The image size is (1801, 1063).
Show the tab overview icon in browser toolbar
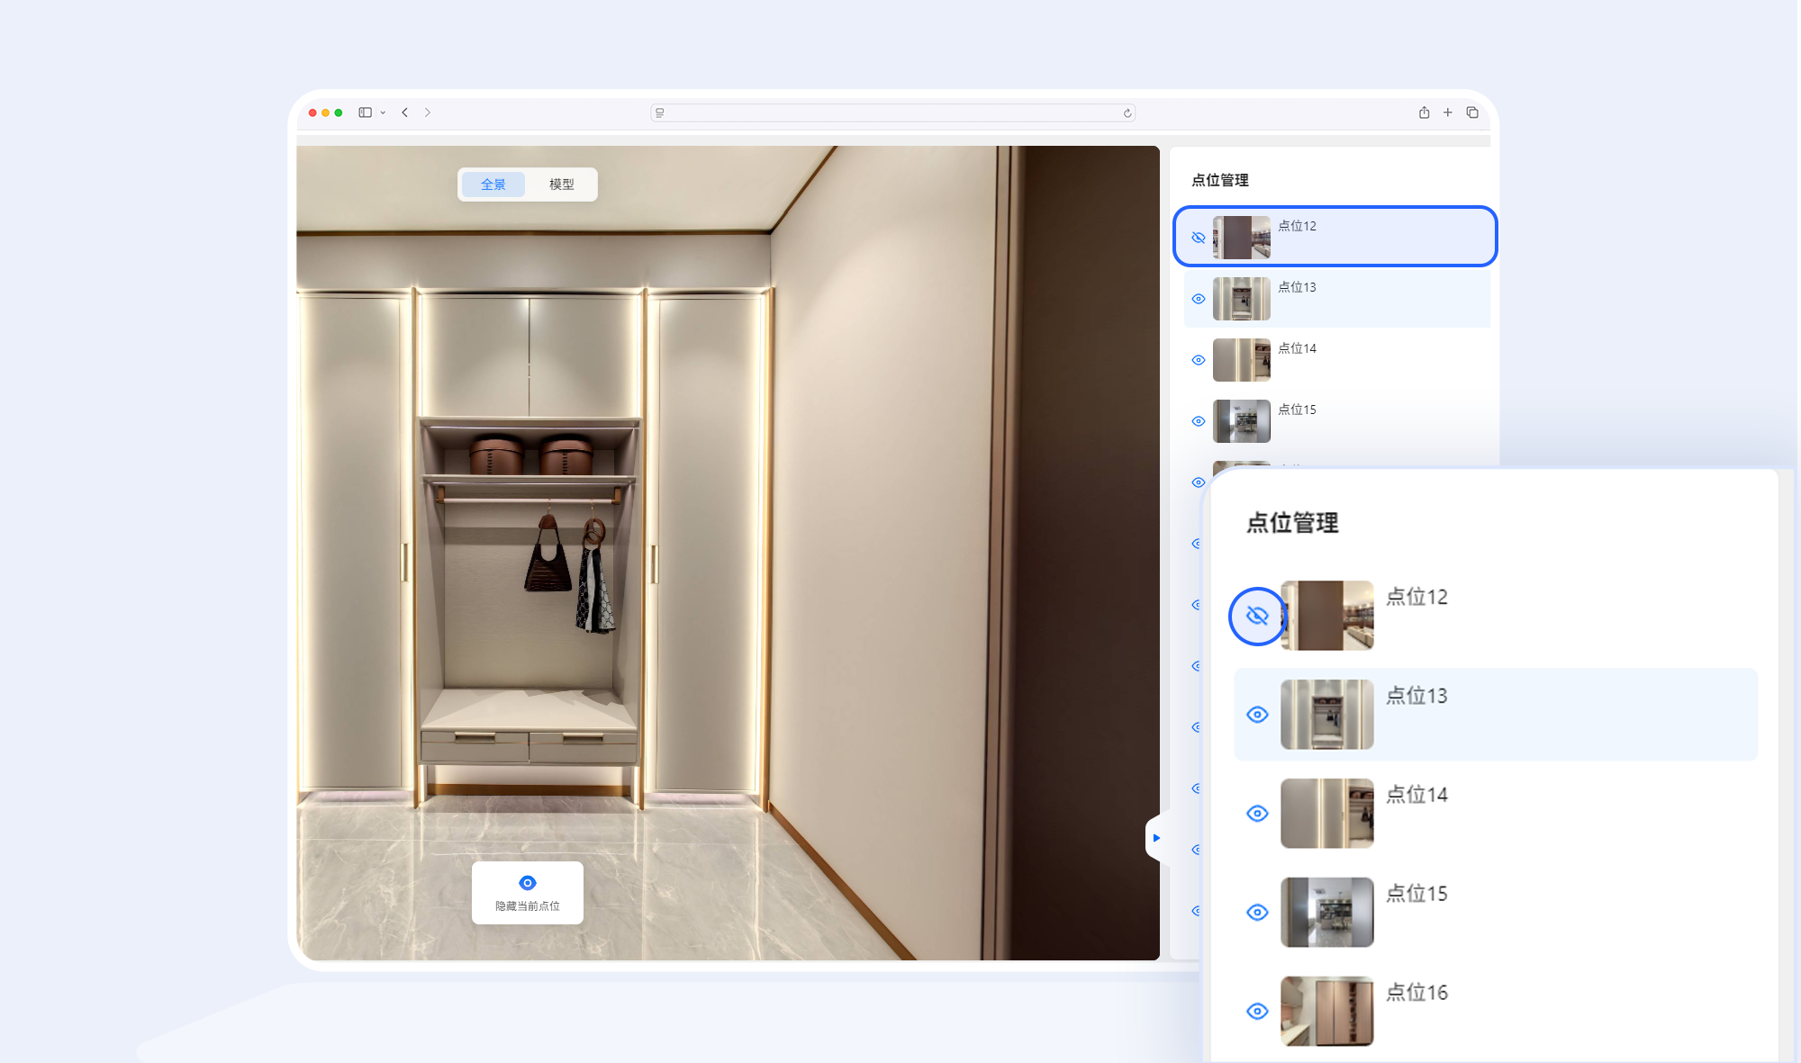click(1472, 113)
